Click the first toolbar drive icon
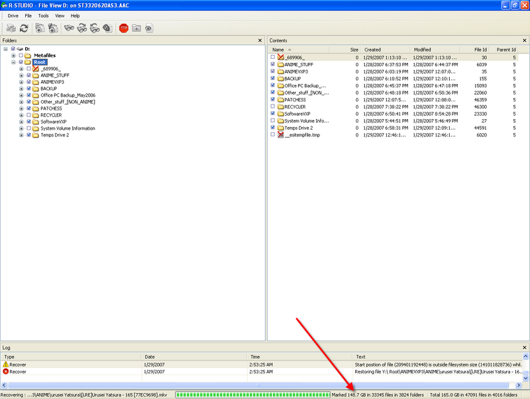 click(11, 28)
